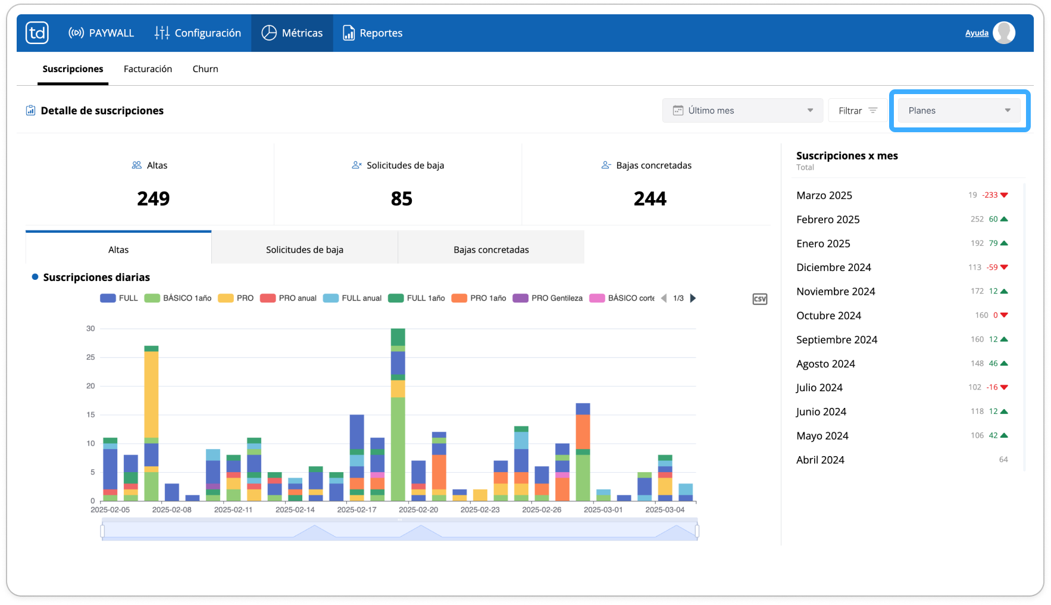Screen dimensions: 1051x605
Task: Toggle the FULL anual legend series
Action: (x=352, y=298)
